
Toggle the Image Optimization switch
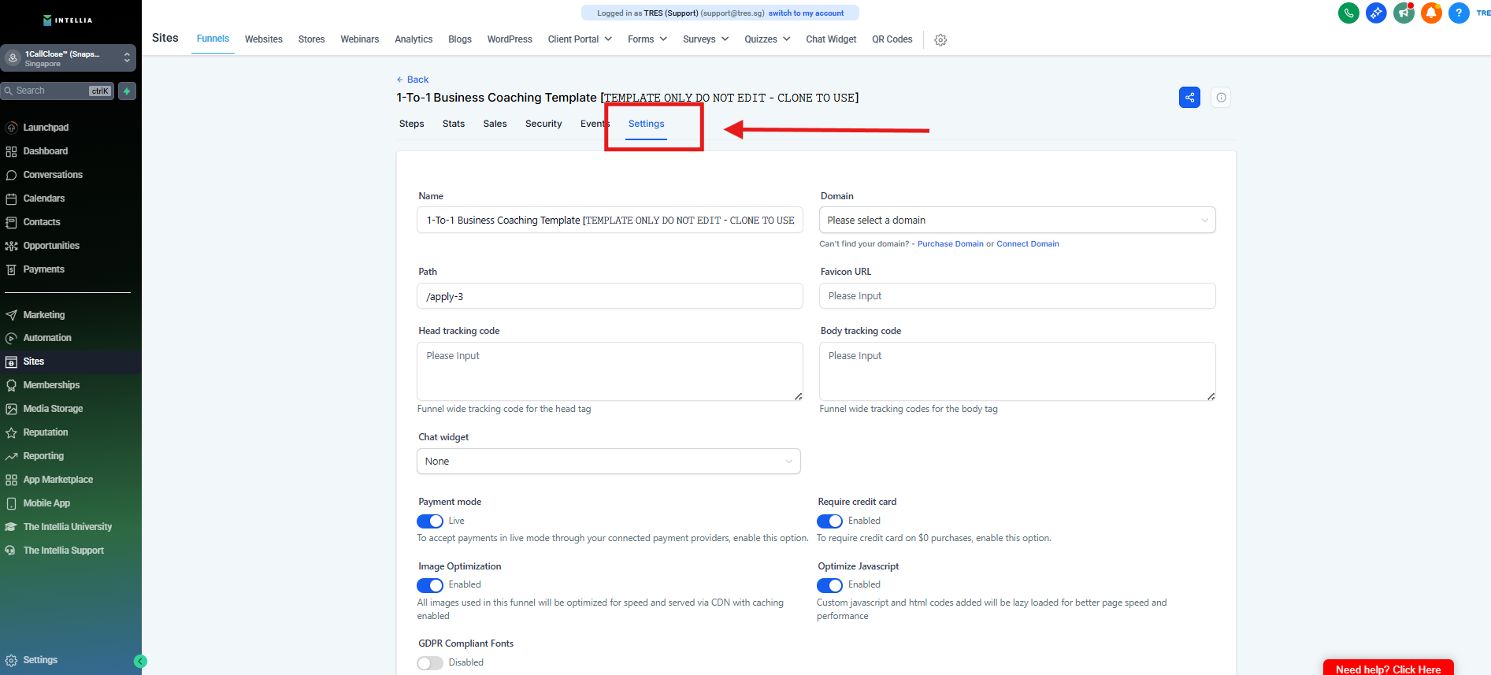coord(430,585)
